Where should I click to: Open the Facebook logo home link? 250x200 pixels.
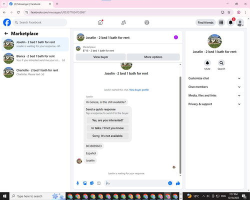pyautogui.click(x=7, y=22)
